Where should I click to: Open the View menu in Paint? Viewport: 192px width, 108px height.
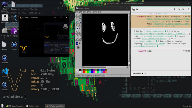click(x=84, y=12)
